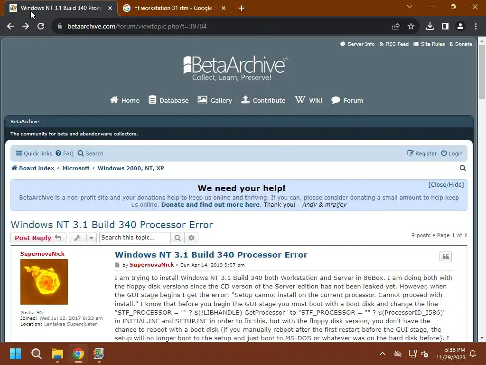Click the small post icon before byline
486x365 pixels.
[x=117, y=265]
